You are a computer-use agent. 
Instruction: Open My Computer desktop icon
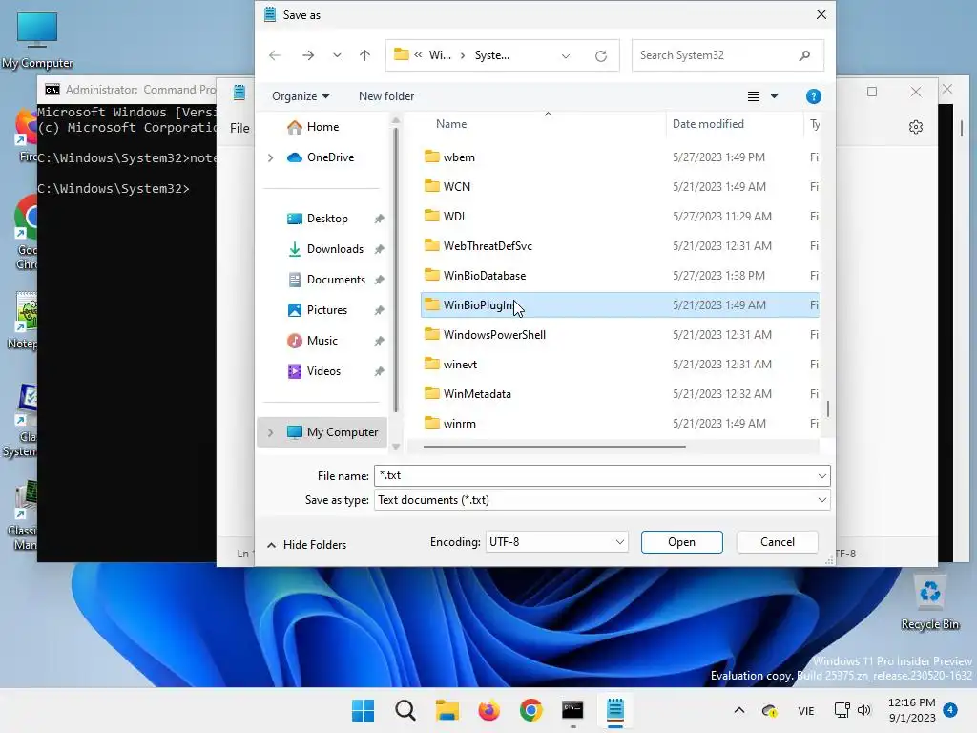pyautogui.click(x=37, y=40)
